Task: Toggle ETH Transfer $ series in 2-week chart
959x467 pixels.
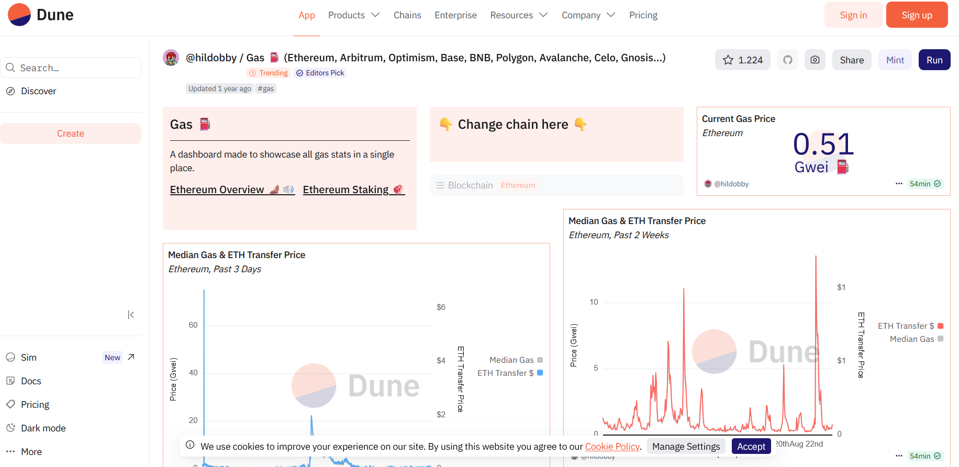Action: [x=906, y=326]
